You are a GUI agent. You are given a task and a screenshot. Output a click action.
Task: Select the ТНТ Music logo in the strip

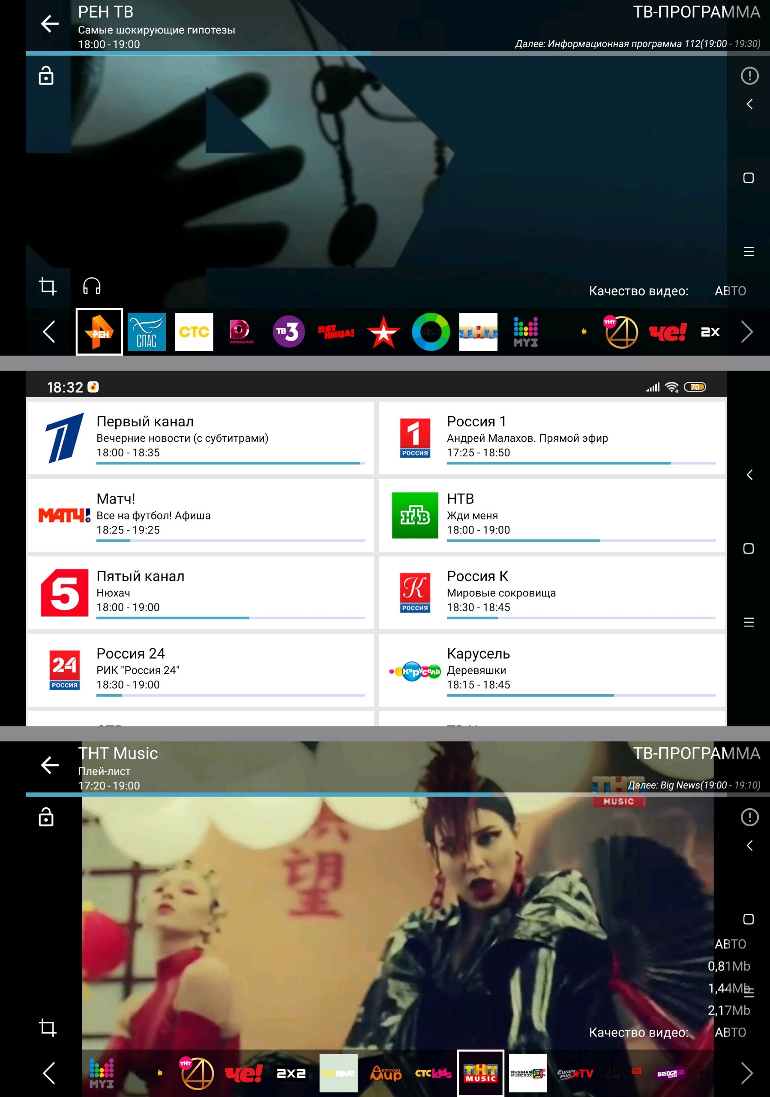tap(480, 1073)
